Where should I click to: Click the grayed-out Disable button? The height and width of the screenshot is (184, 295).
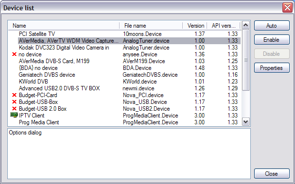coord(272,54)
